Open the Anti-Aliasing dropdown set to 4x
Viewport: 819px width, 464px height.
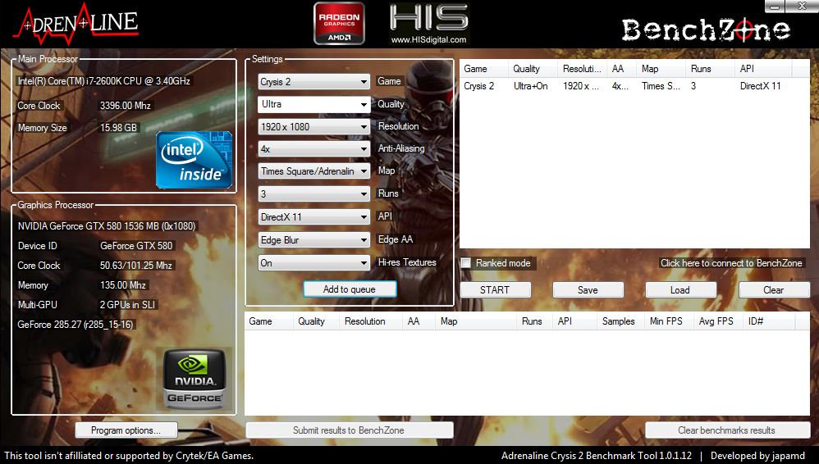(x=314, y=149)
